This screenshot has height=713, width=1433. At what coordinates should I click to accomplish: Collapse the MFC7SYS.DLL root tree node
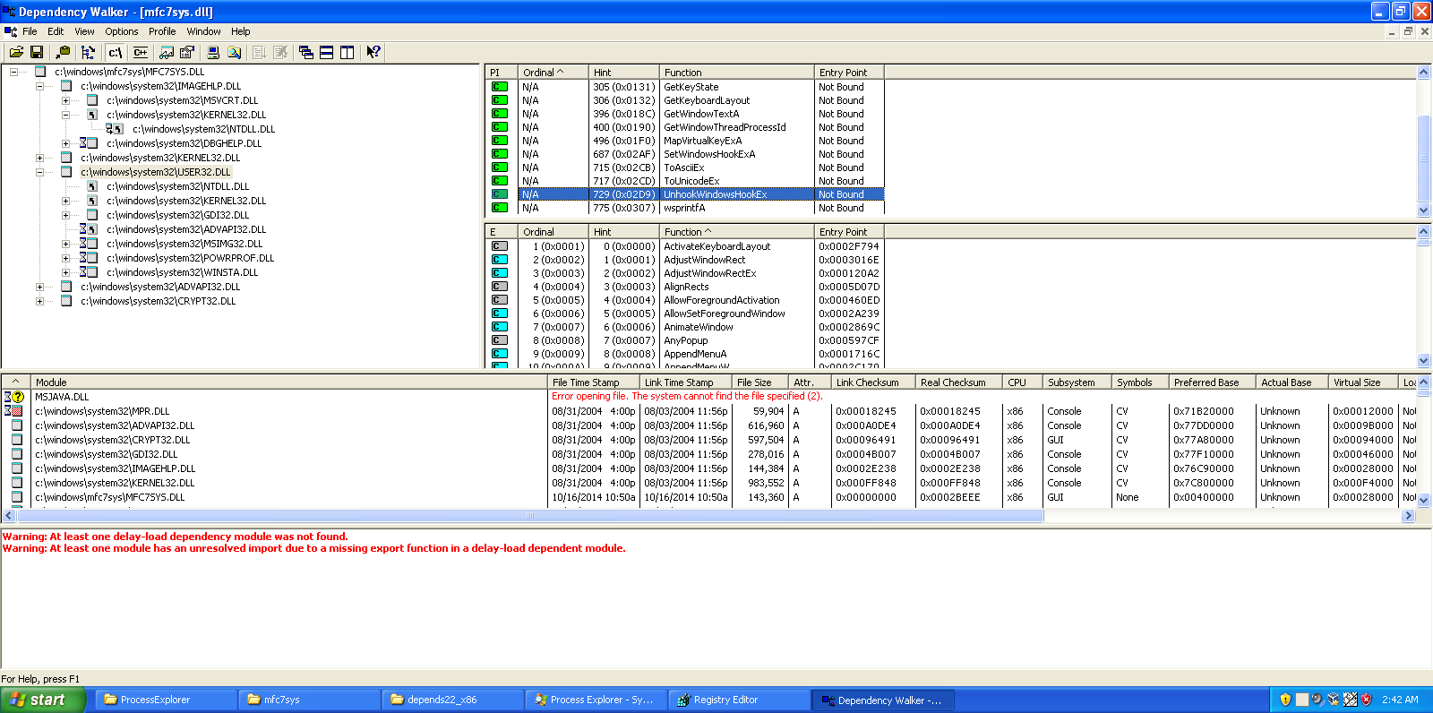[x=13, y=72]
